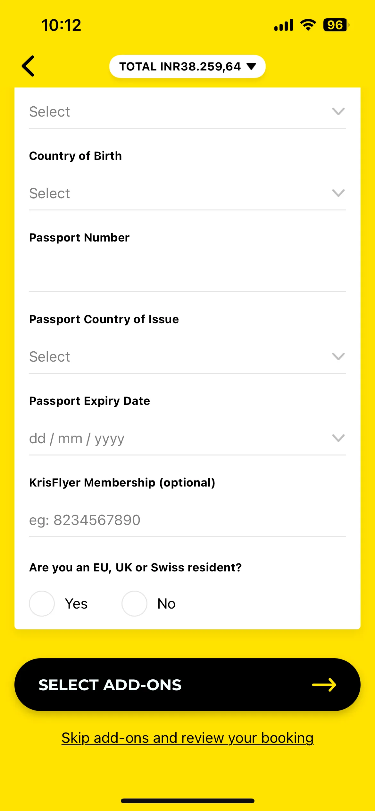
Task: Tap the cellular signal bars icon
Action: coord(284,25)
